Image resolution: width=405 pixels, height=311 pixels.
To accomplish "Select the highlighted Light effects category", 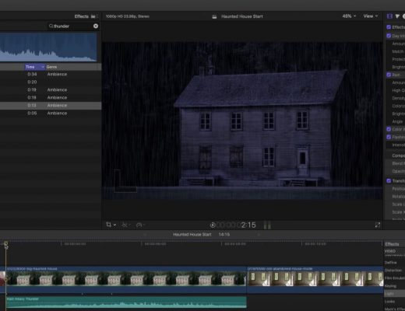I will [394, 294].
